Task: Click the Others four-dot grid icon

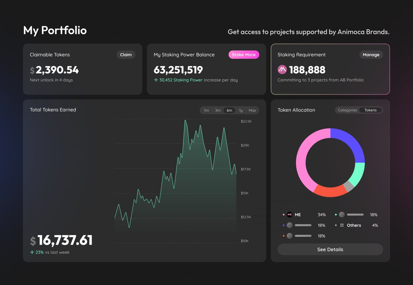Action: [342, 225]
